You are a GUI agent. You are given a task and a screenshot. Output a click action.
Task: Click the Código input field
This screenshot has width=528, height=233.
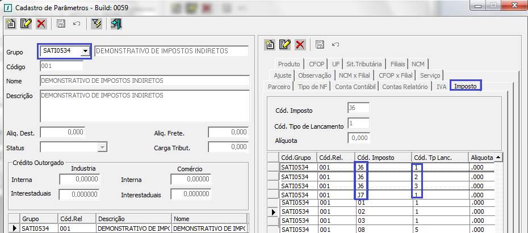(x=62, y=66)
